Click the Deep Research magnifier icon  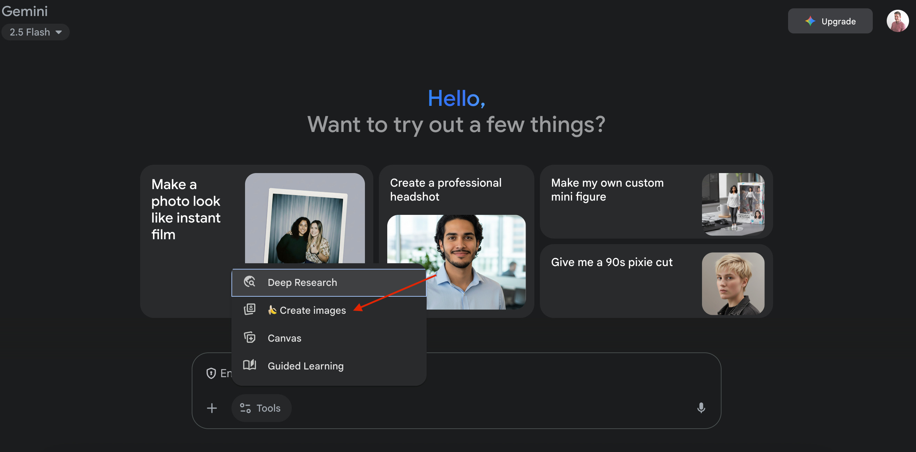250,282
